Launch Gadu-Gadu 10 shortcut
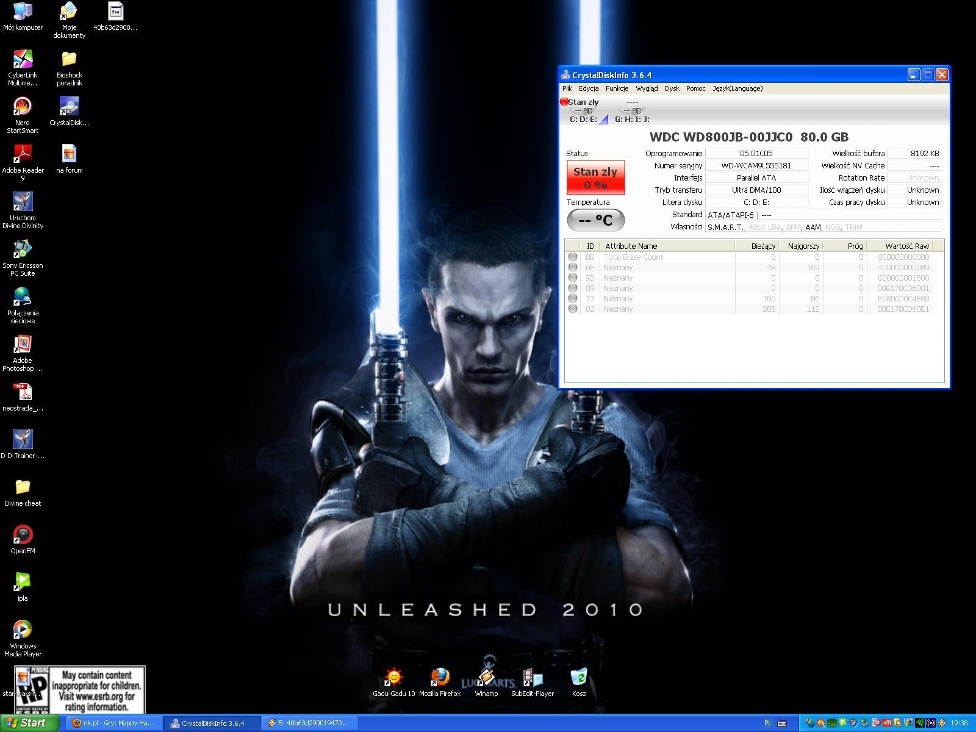The width and height of the screenshot is (976, 732). (x=394, y=682)
